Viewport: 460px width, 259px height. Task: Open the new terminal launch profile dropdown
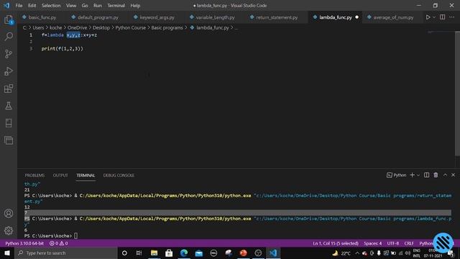tap(418, 176)
